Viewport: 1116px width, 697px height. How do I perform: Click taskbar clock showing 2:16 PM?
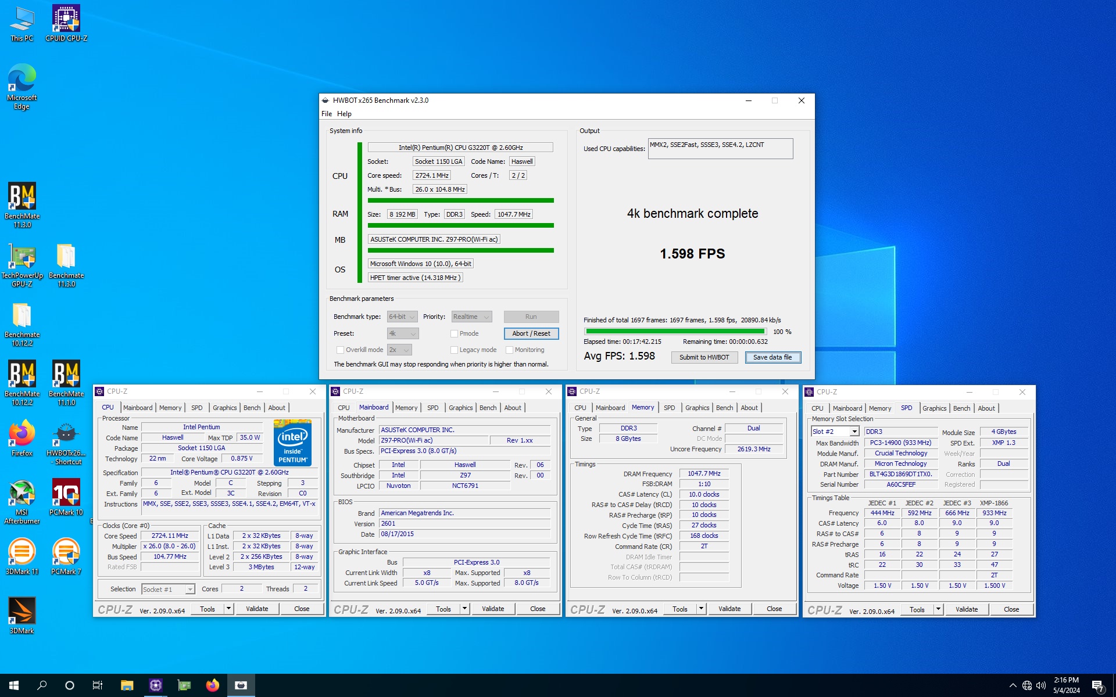click(x=1066, y=685)
